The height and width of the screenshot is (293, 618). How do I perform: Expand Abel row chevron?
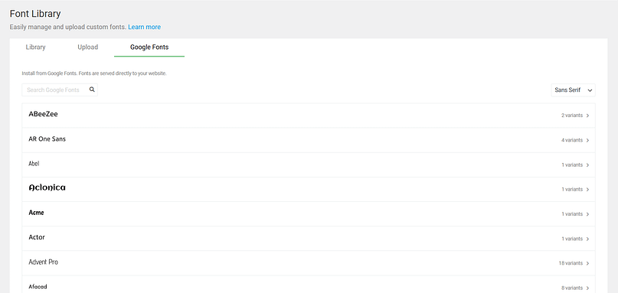coord(587,165)
